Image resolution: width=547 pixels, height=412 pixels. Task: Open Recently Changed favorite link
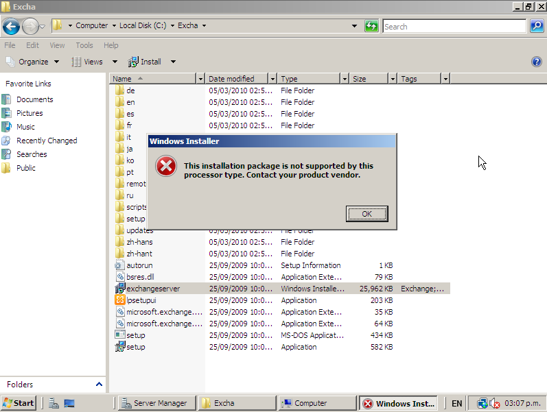pos(47,141)
